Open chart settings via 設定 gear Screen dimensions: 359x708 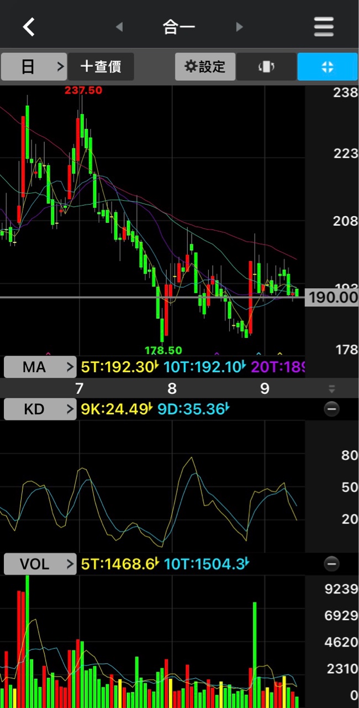tap(205, 67)
